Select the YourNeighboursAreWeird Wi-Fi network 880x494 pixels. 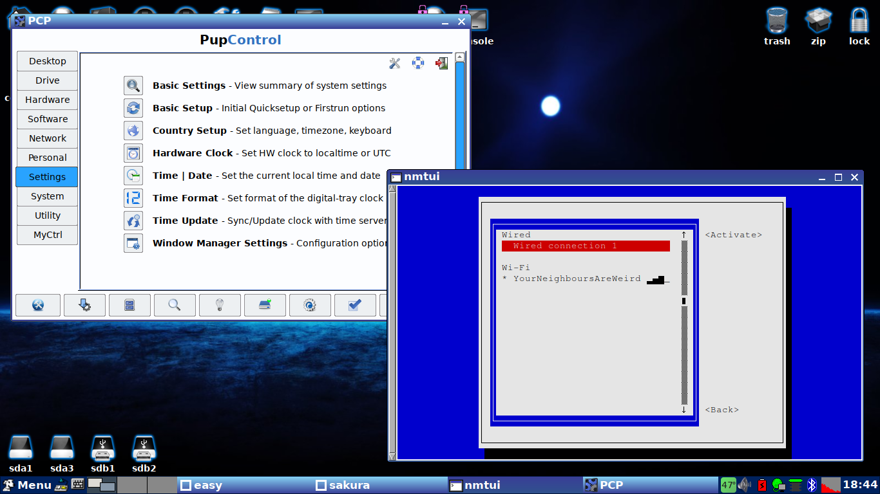coord(586,279)
